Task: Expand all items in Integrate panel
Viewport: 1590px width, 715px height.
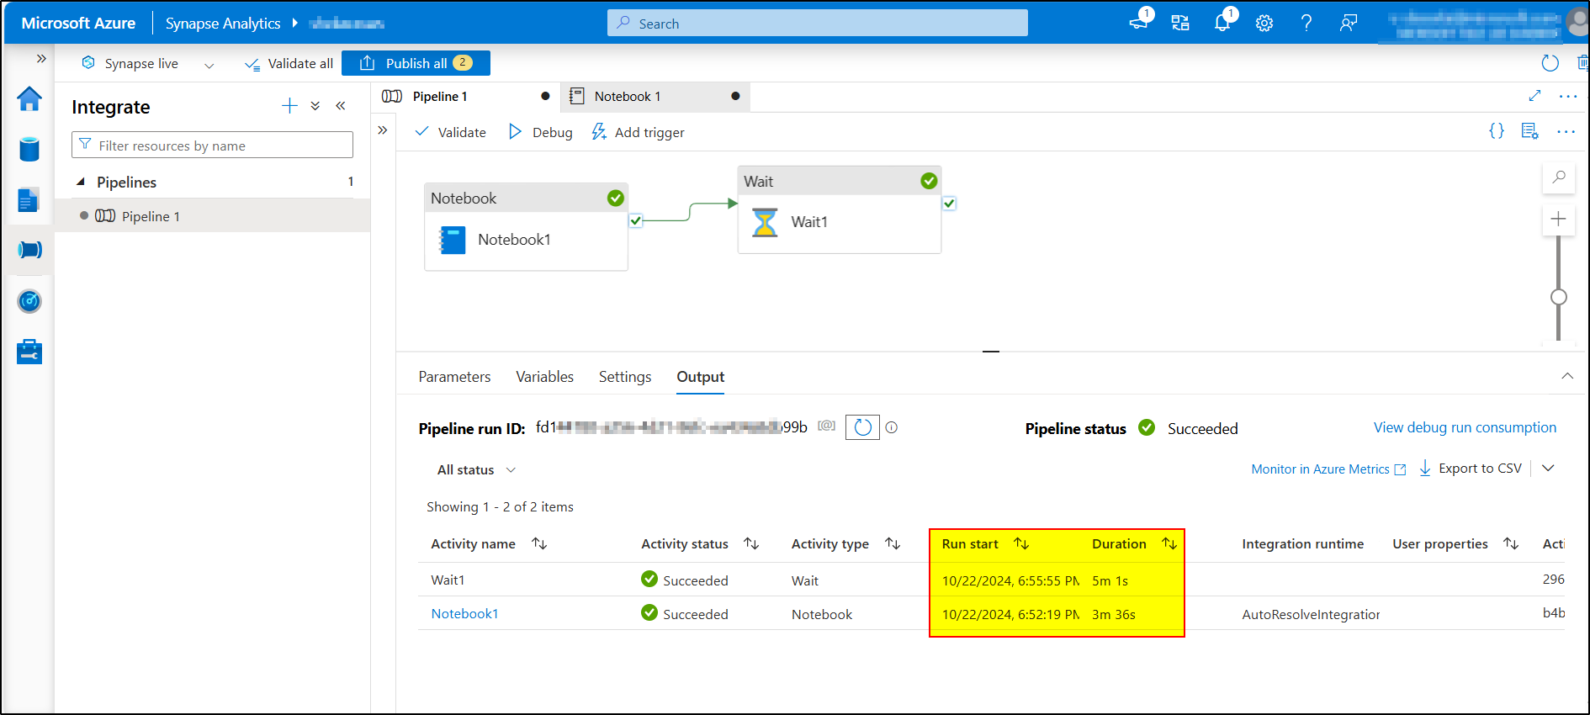Action: [315, 106]
